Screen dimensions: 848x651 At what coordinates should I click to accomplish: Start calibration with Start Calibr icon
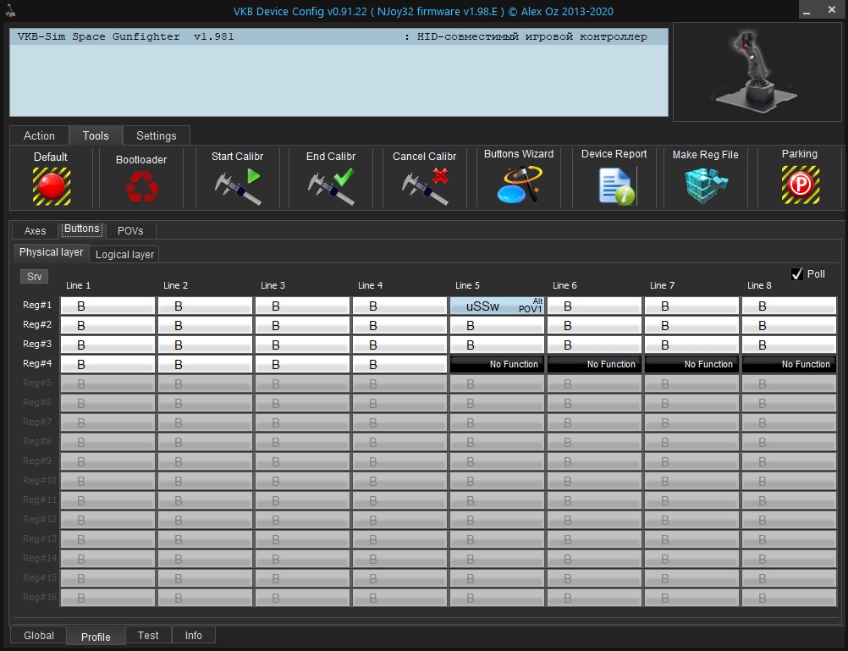238,187
